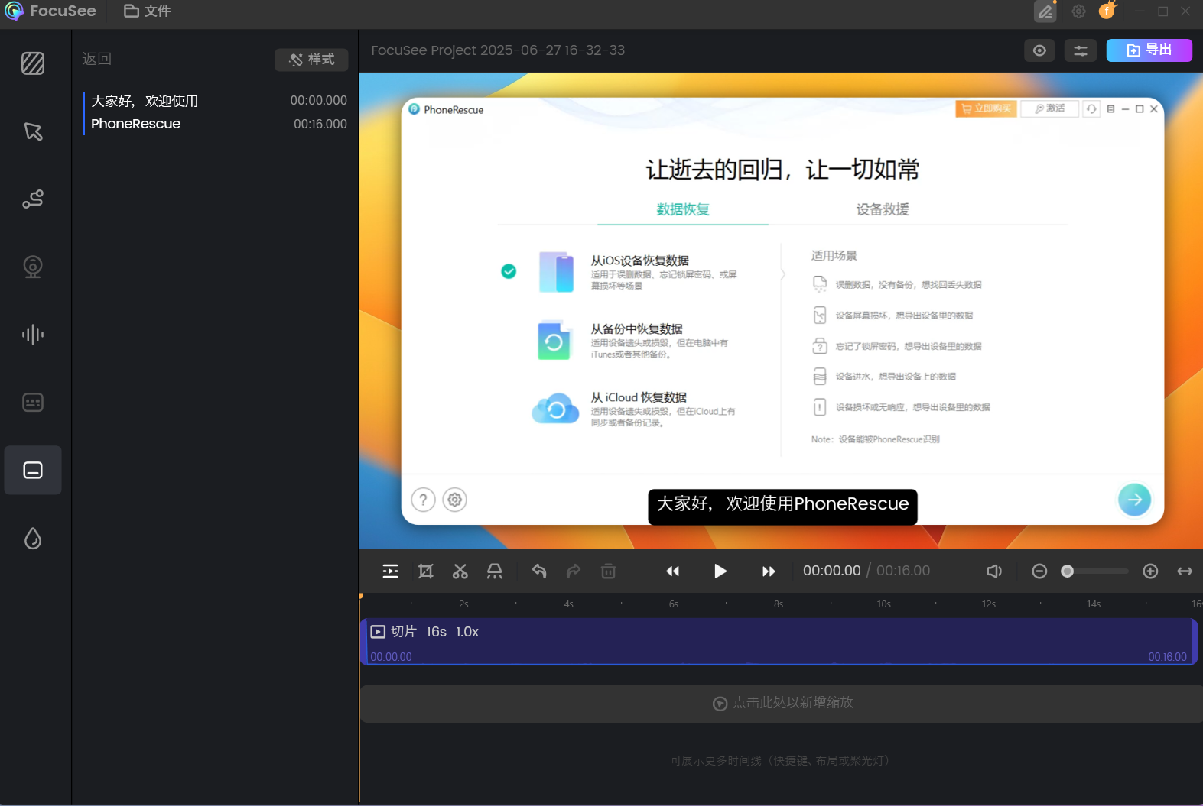This screenshot has height=806, width=1203.
Task: Zoom in the timeline with plus icon
Action: pyautogui.click(x=1150, y=571)
